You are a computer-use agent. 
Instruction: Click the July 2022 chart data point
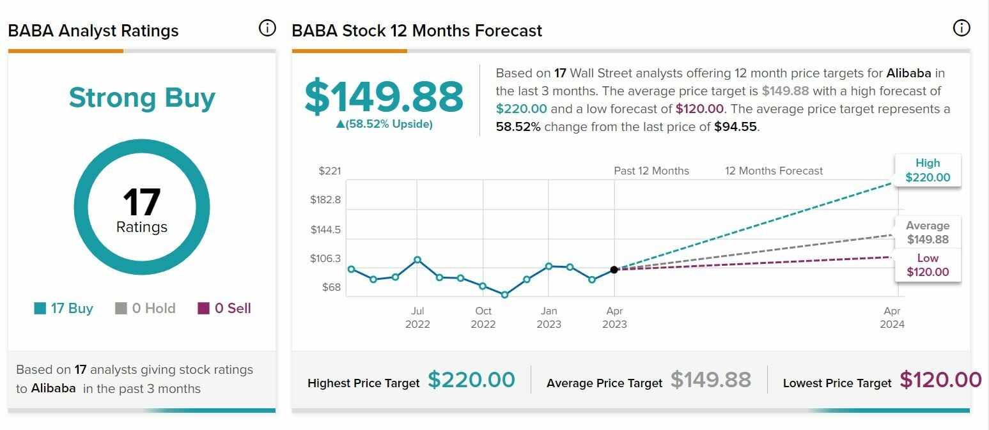click(417, 259)
